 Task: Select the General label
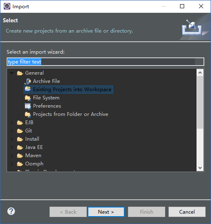click(x=34, y=73)
